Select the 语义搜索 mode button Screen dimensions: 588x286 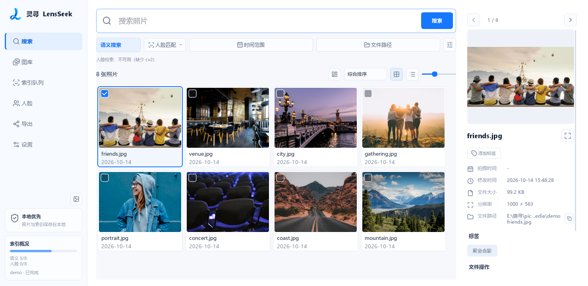(x=118, y=45)
